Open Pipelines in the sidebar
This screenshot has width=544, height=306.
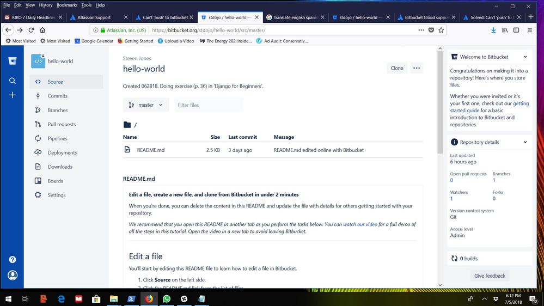[x=66, y=138]
